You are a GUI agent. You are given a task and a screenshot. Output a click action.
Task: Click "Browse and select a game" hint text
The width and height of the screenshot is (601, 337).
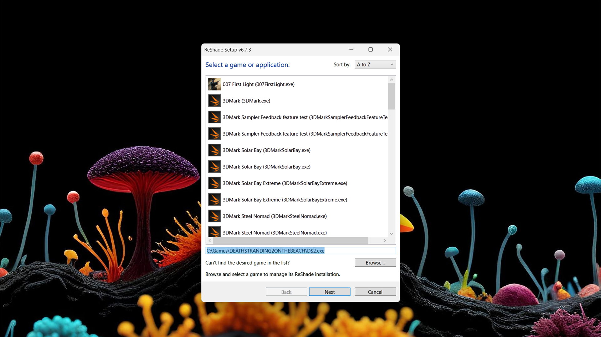(x=273, y=274)
